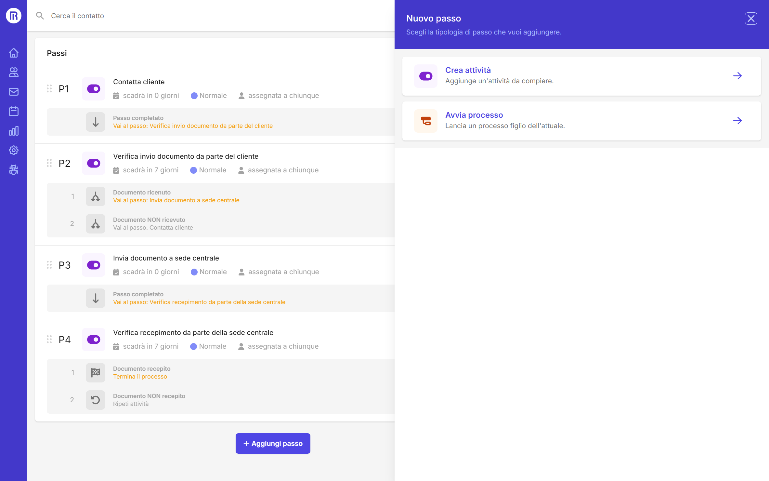Viewport: 769px width, 481px height.
Task: Click the finish flag icon on 'Documento recepito'
Action: tap(95, 372)
